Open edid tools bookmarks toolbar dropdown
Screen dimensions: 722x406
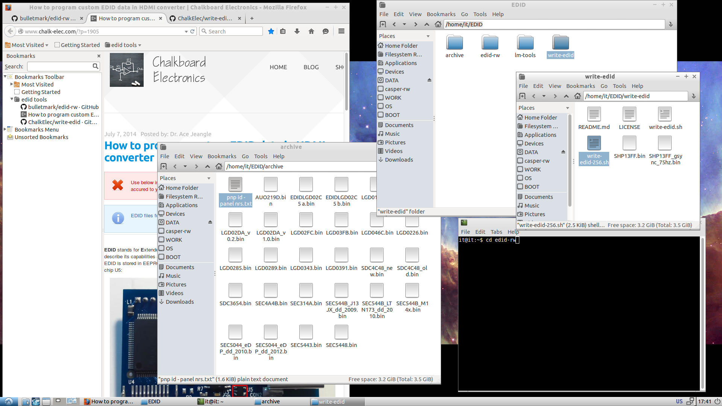(123, 45)
